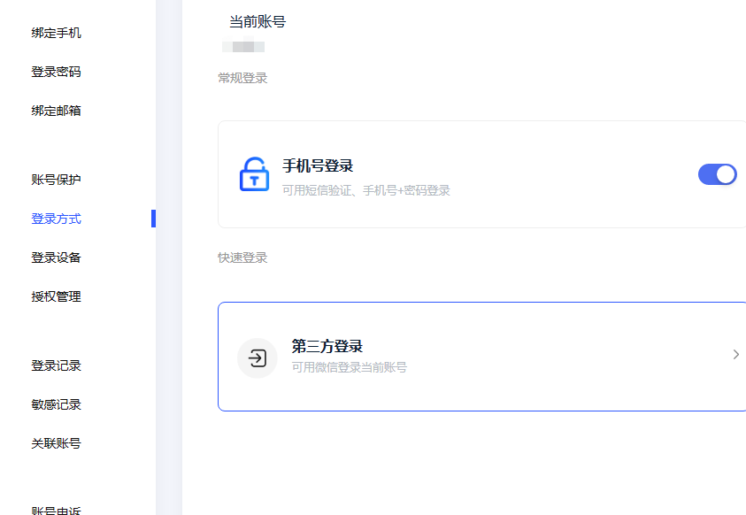Click the 手机号登录 card title
This screenshot has height=515, width=746.
(x=318, y=166)
